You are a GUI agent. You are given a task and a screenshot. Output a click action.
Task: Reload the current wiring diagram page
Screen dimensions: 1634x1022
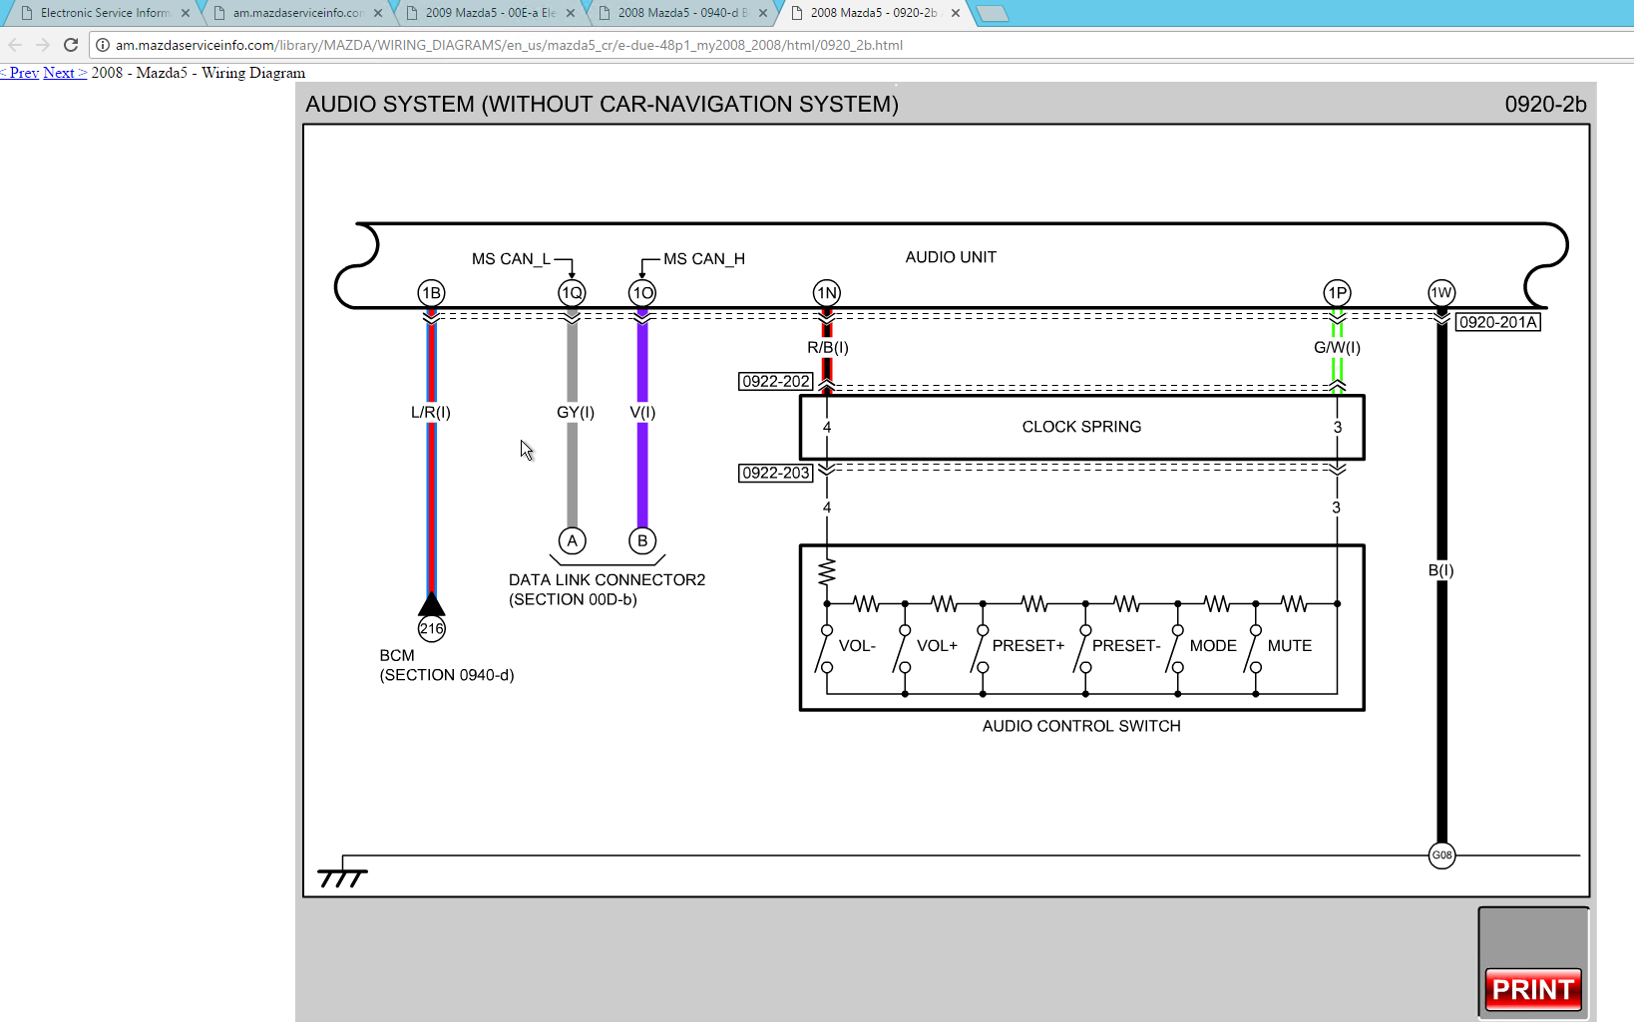tap(71, 45)
